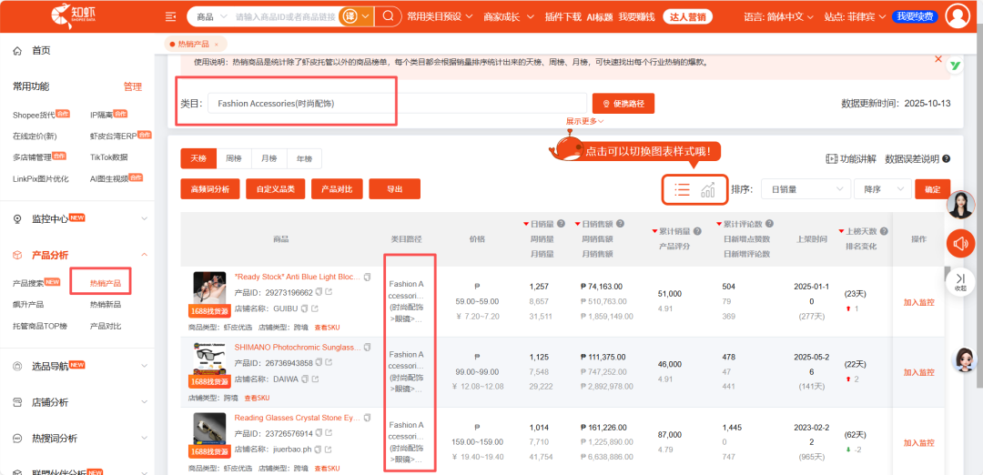Click the 达人营销 pill button
983x475 pixels.
(x=688, y=16)
